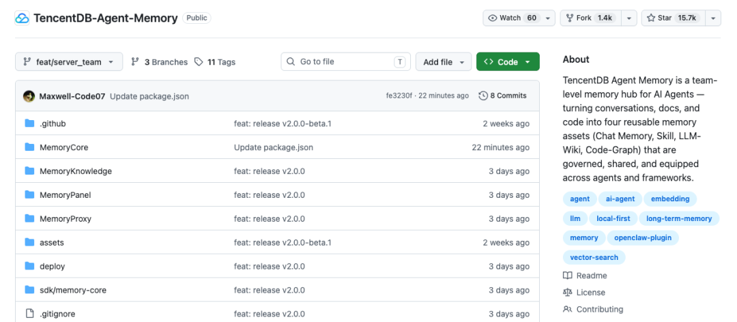
Task: Select the long-term-memory topic tag
Action: pos(679,218)
